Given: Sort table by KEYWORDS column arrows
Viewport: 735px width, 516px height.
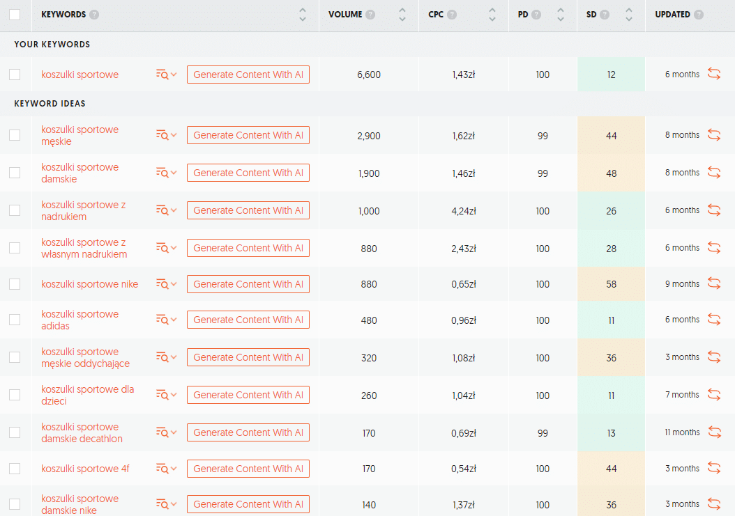Looking at the screenshot, I should pos(303,15).
